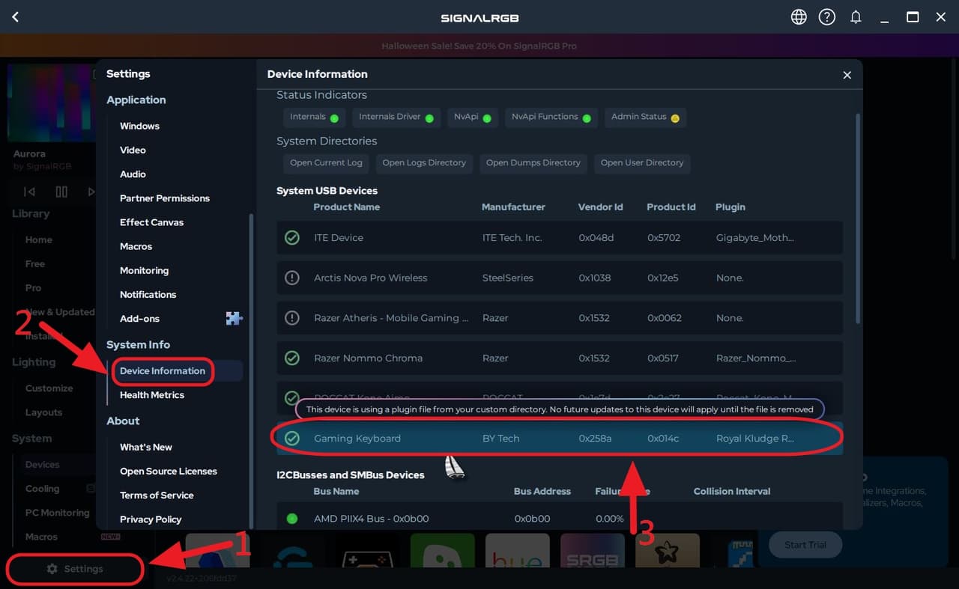
Task: Open Macros in Settings sidebar
Action: coord(136,246)
